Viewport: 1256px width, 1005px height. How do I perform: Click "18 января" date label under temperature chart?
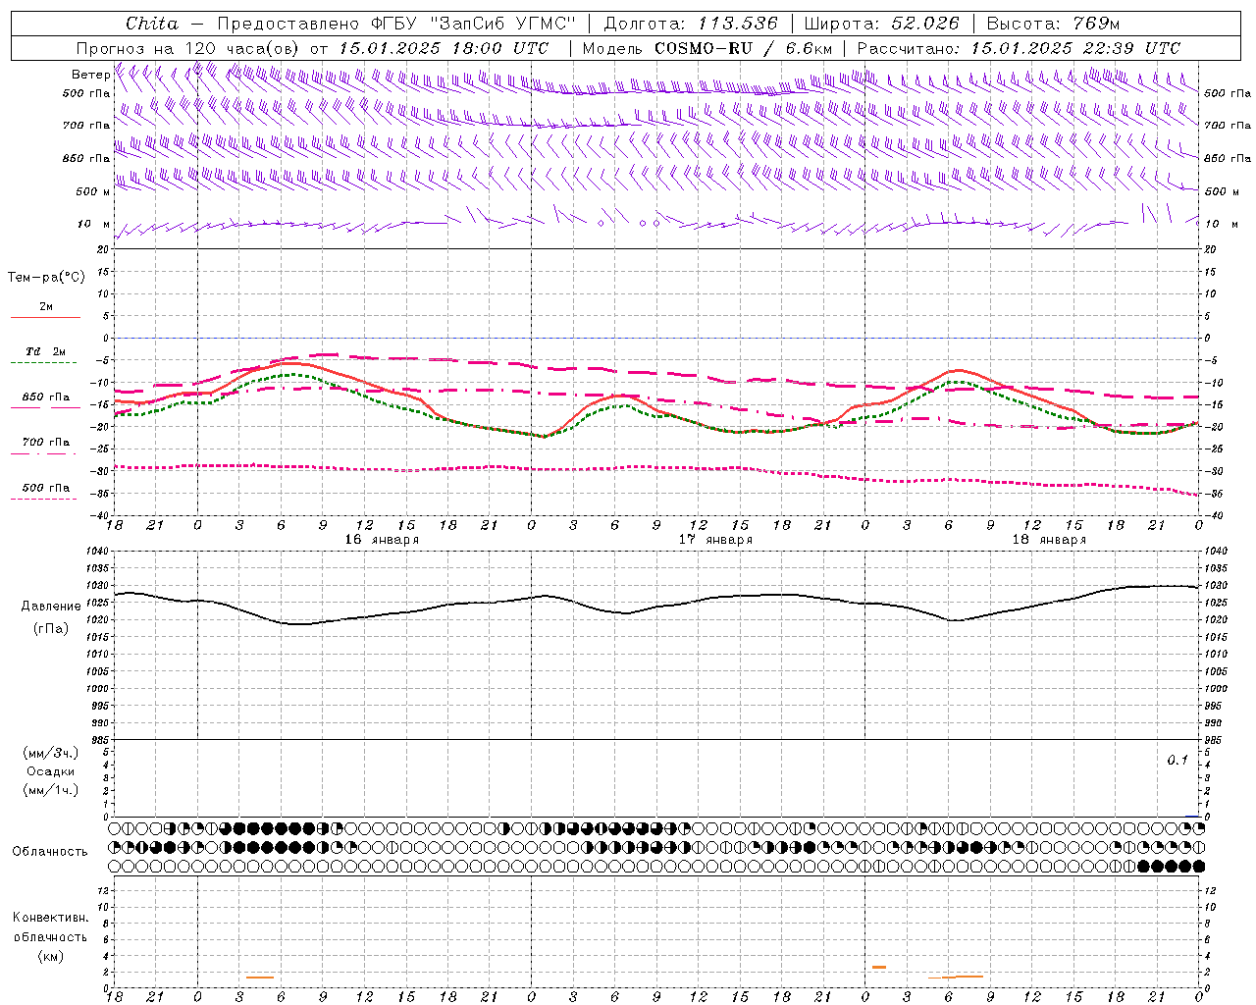point(1049,540)
